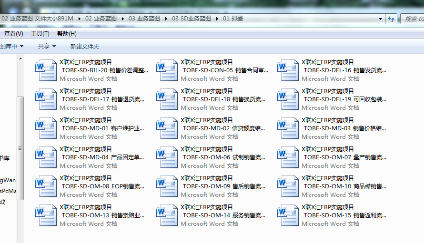Click the 新建文件夹 button
The width and height of the screenshot is (424, 243).
84,46
